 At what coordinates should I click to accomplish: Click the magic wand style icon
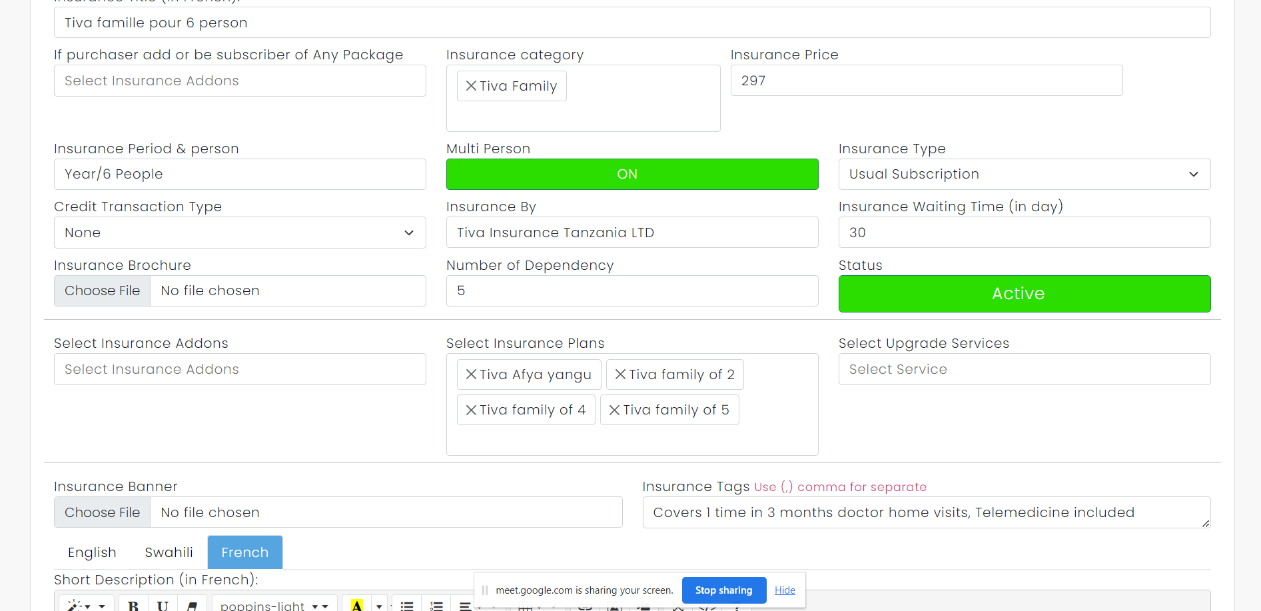point(75,606)
